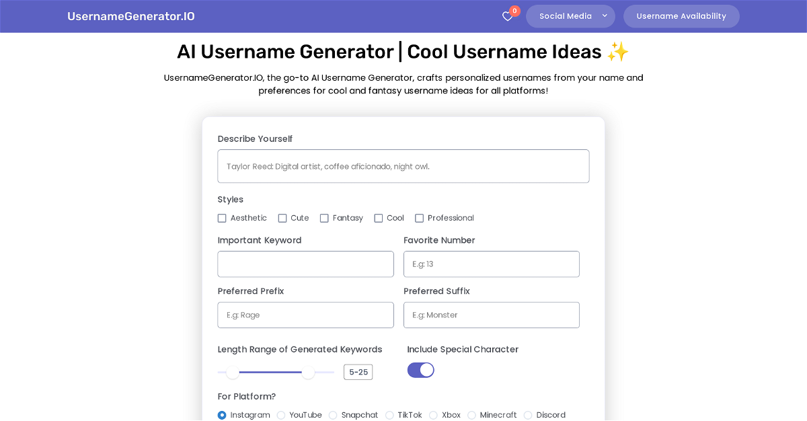Tick the Fantasy style checkbox

(x=324, y=218)
